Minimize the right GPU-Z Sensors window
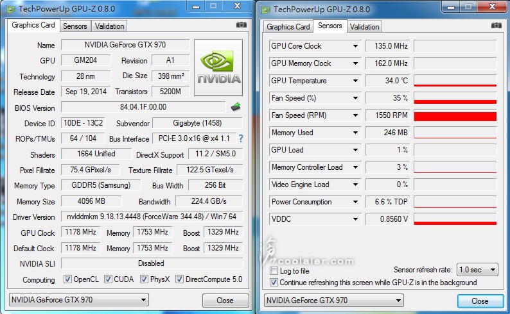 451,7
